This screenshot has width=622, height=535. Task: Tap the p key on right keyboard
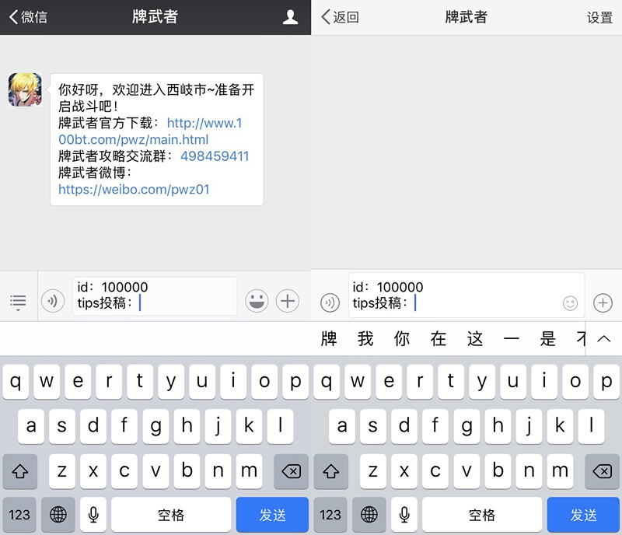point(606,382)
